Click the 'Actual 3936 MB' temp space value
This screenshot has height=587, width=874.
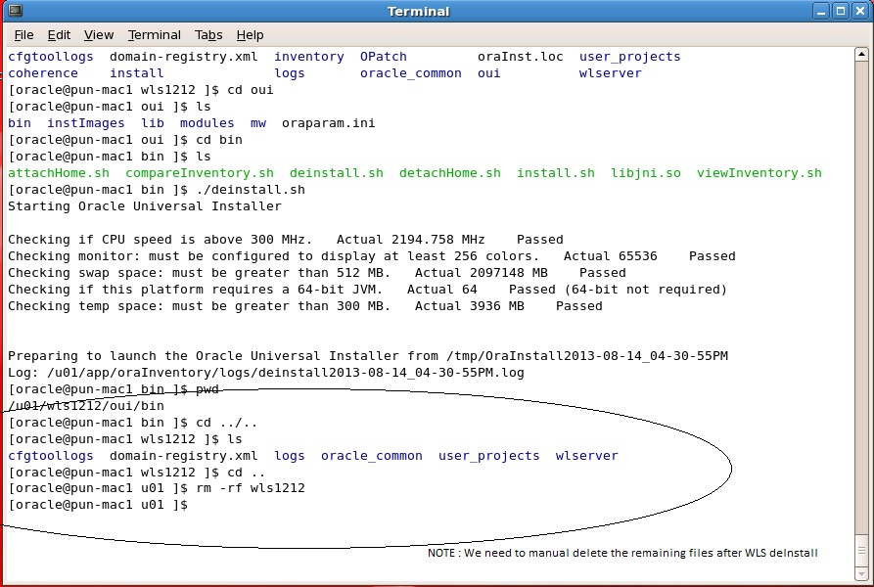click(x=470, y=306)
